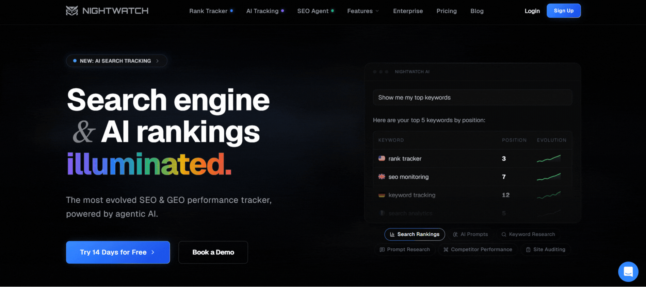This screenshot has height=287, width=646.
Task: Click the German flag beside keyword tracking
Action: tap(382, 195)
